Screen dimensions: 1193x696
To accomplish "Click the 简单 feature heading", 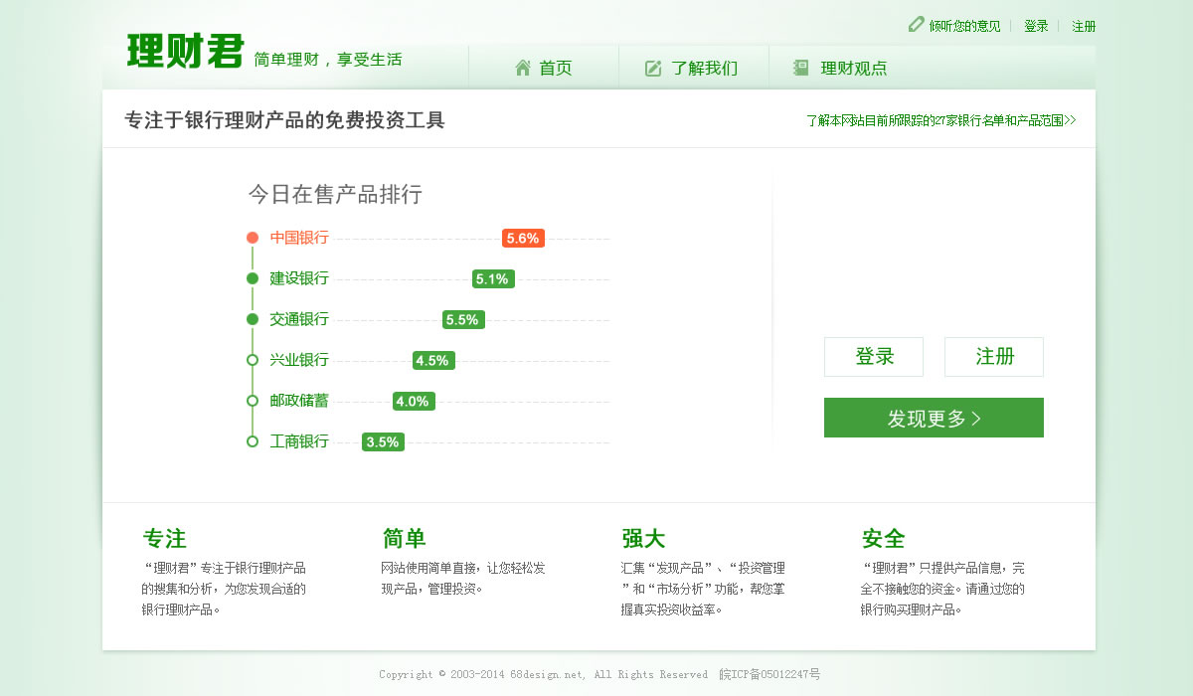I will 405,539.
